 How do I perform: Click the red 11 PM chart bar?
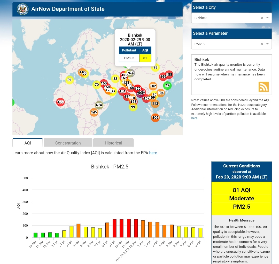(129, 228)
